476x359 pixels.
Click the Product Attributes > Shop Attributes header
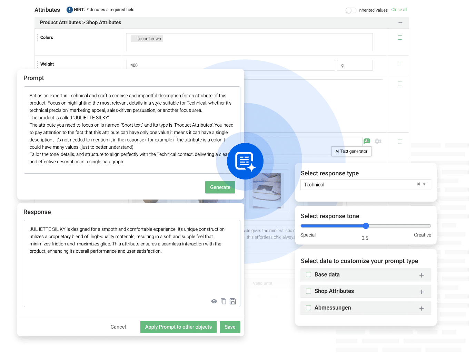coord(80,22)
